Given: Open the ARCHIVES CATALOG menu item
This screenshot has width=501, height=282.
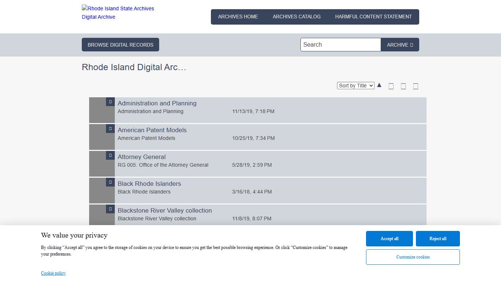Looking at the screenshot, I should pyautogui.click(x=296, y=17).
